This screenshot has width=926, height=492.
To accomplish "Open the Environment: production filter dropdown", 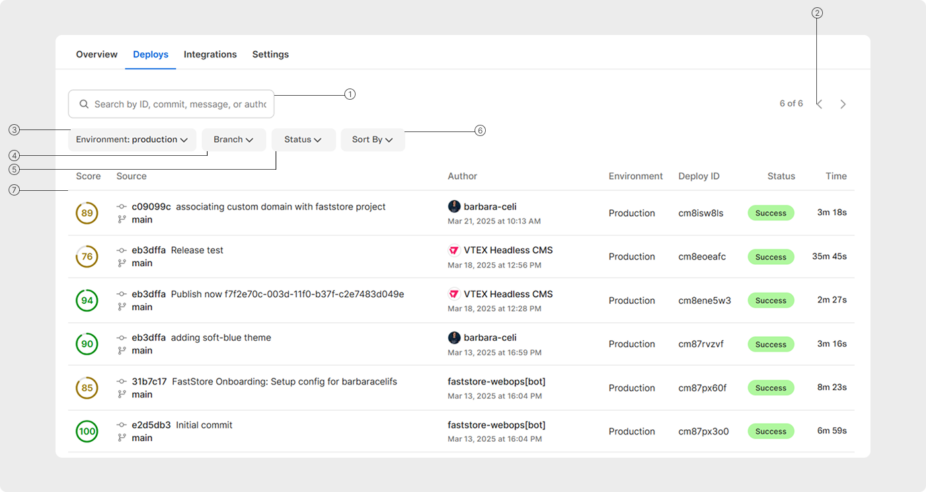I will (132, 140).
